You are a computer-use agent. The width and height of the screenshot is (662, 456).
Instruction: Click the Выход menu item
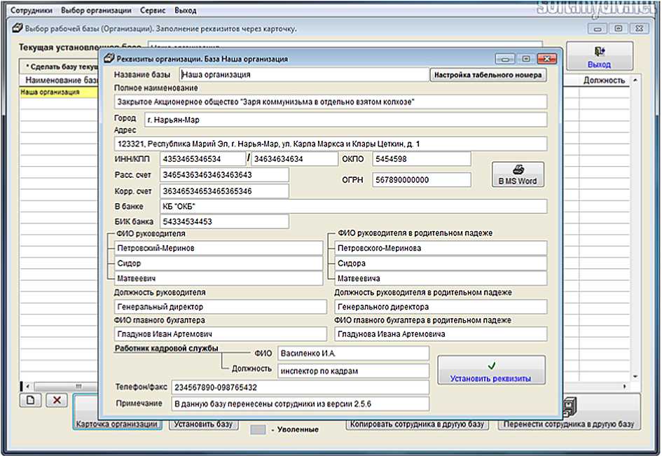point(186,11)
